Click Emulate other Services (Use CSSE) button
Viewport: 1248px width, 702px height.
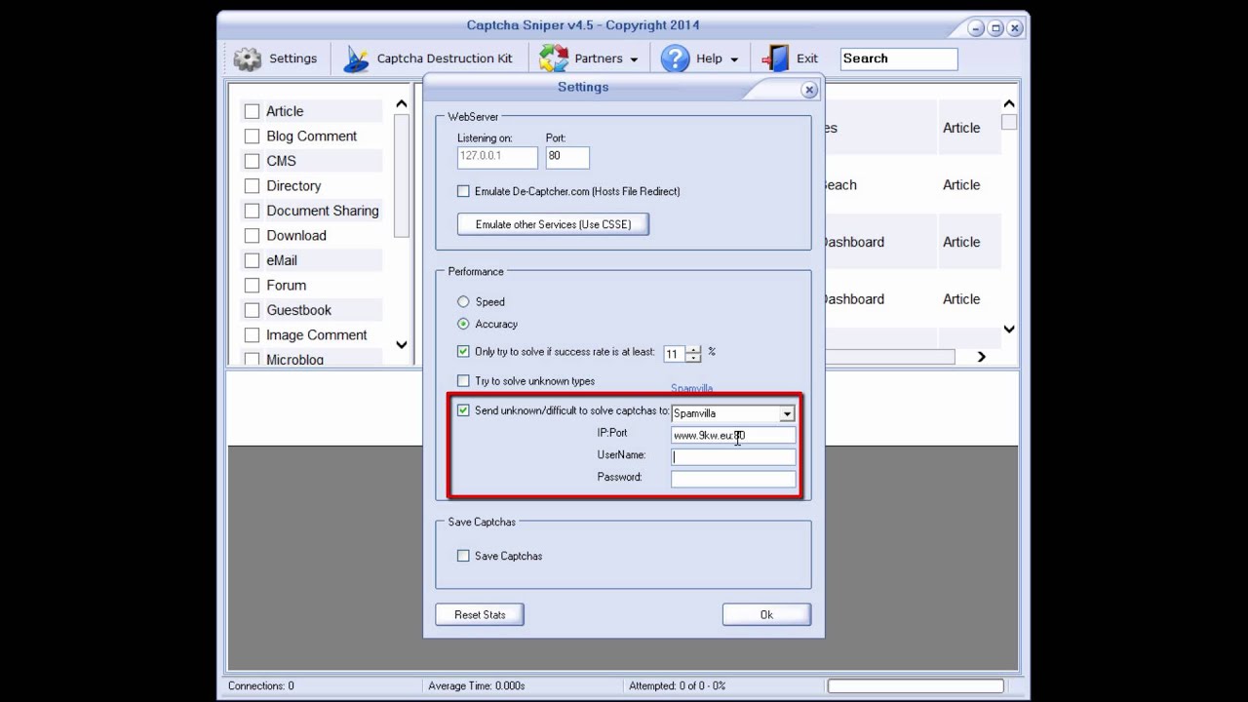pyautogui.click(x=553, y=224)
